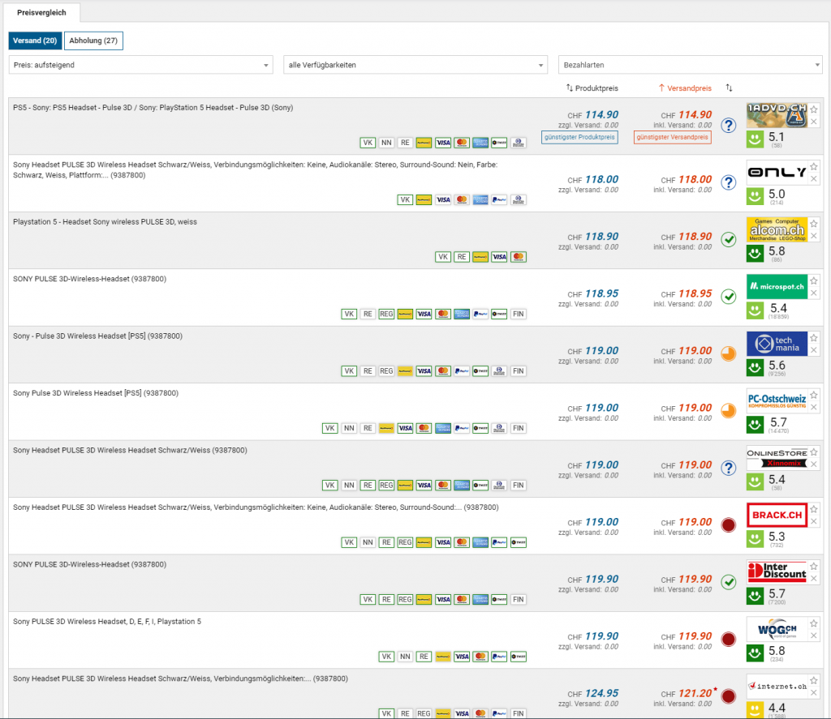Star the ONLY shop as favorite
Image resolution: width=831 pixels, height=719 pixels.
tap(814, 165)
